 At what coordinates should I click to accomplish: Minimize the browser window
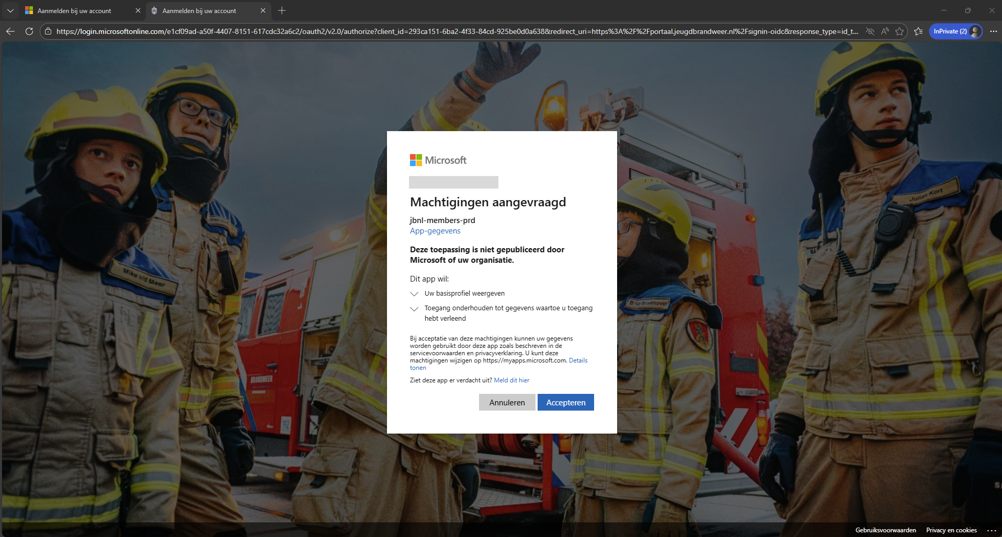click(x=944, y=10)
